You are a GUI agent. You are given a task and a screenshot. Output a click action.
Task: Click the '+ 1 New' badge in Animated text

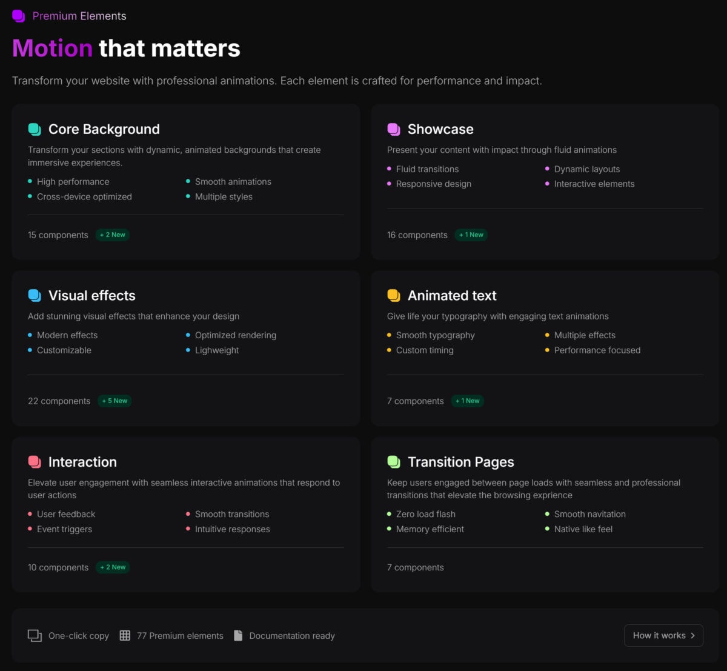[468, 401]
